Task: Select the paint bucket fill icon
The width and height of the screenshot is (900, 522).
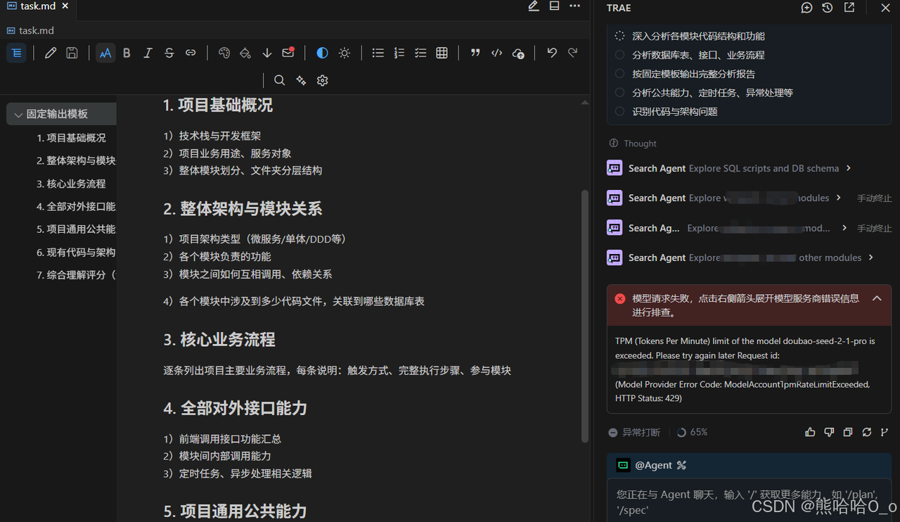Action: point(245,53)
